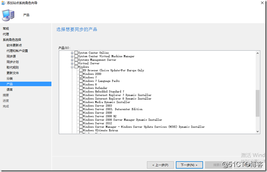The height and width of the screenshot is (172, 267).
Task: Open the 代理 wizard step
Action: click(x=6, y=34)
